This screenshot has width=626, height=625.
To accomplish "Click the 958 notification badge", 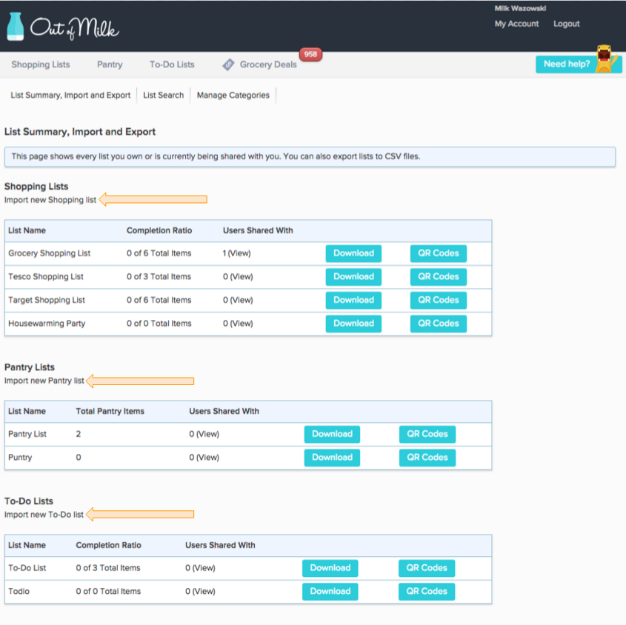I will (x=310, y=54).
